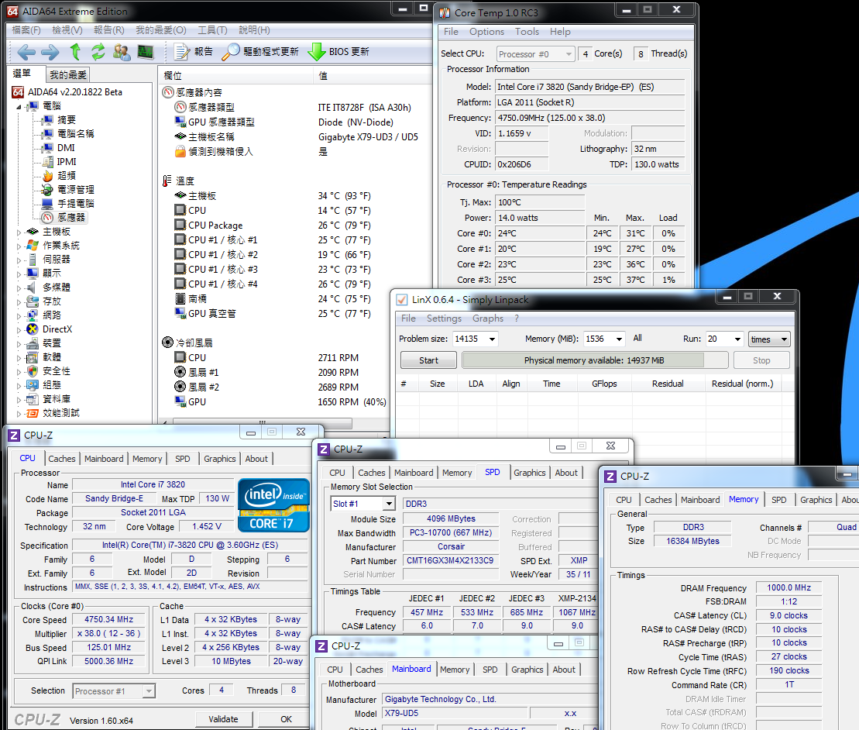Click the AIDA64 forward arrow icon
Image resolution: width=859 pixels, height=730 pixels.
50,52
